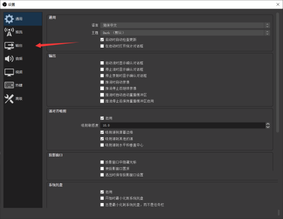Toggle 启动时自动检查更新 checkbox

point(102,40)
